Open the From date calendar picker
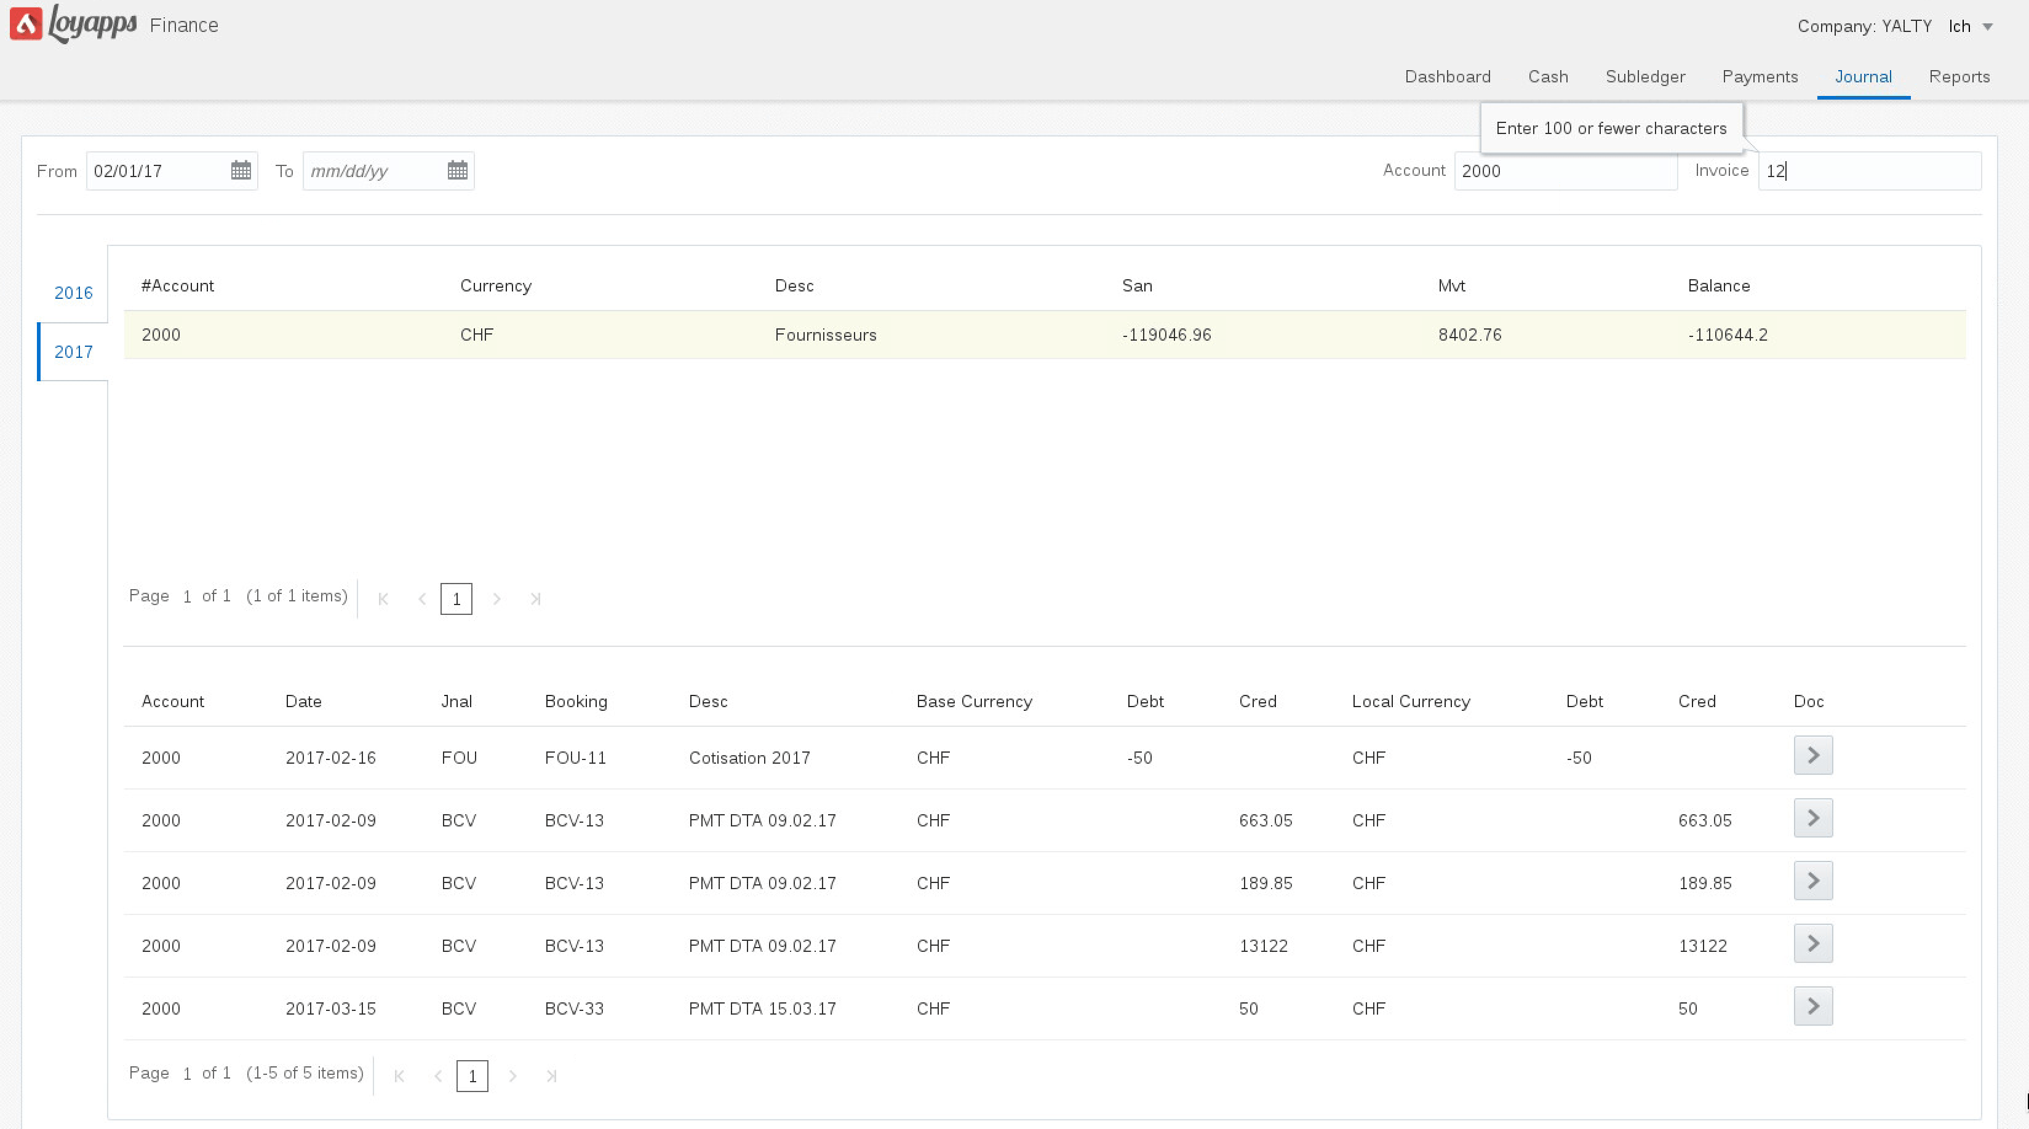This screenshot has height=1129, width=2029. coord(240,170)
